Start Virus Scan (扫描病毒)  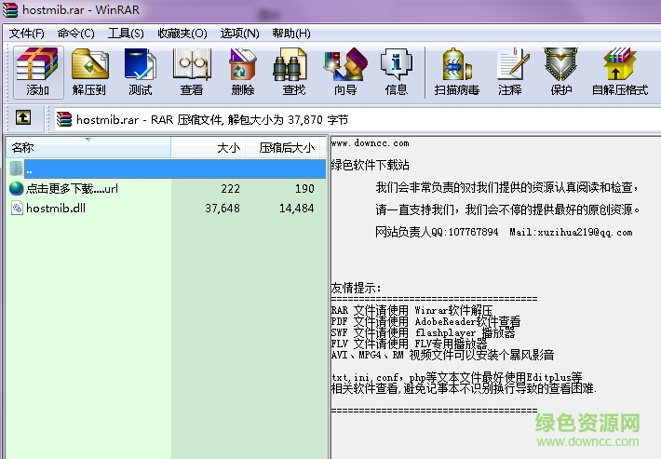[x=457, y=72]
